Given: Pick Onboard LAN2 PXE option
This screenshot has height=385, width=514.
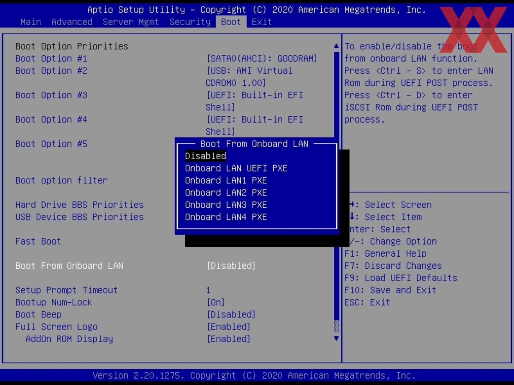Looking at the screenshot, I should point(226,192).
